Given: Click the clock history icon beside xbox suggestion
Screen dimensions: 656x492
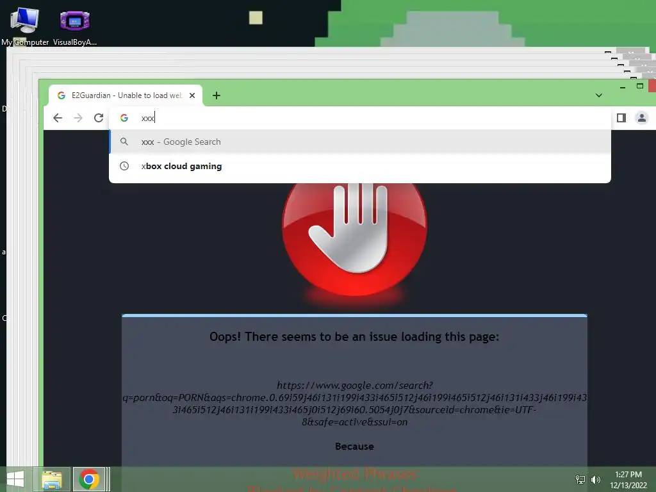Looking at the screenshot, I should click(x=124, y=166).
